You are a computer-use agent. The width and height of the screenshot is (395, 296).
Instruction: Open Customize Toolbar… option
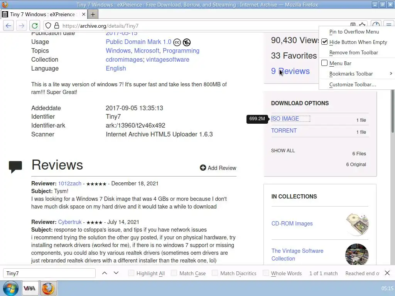357,84
